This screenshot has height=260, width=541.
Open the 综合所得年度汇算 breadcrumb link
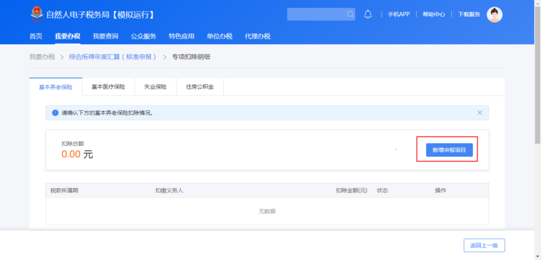(113, 57)
